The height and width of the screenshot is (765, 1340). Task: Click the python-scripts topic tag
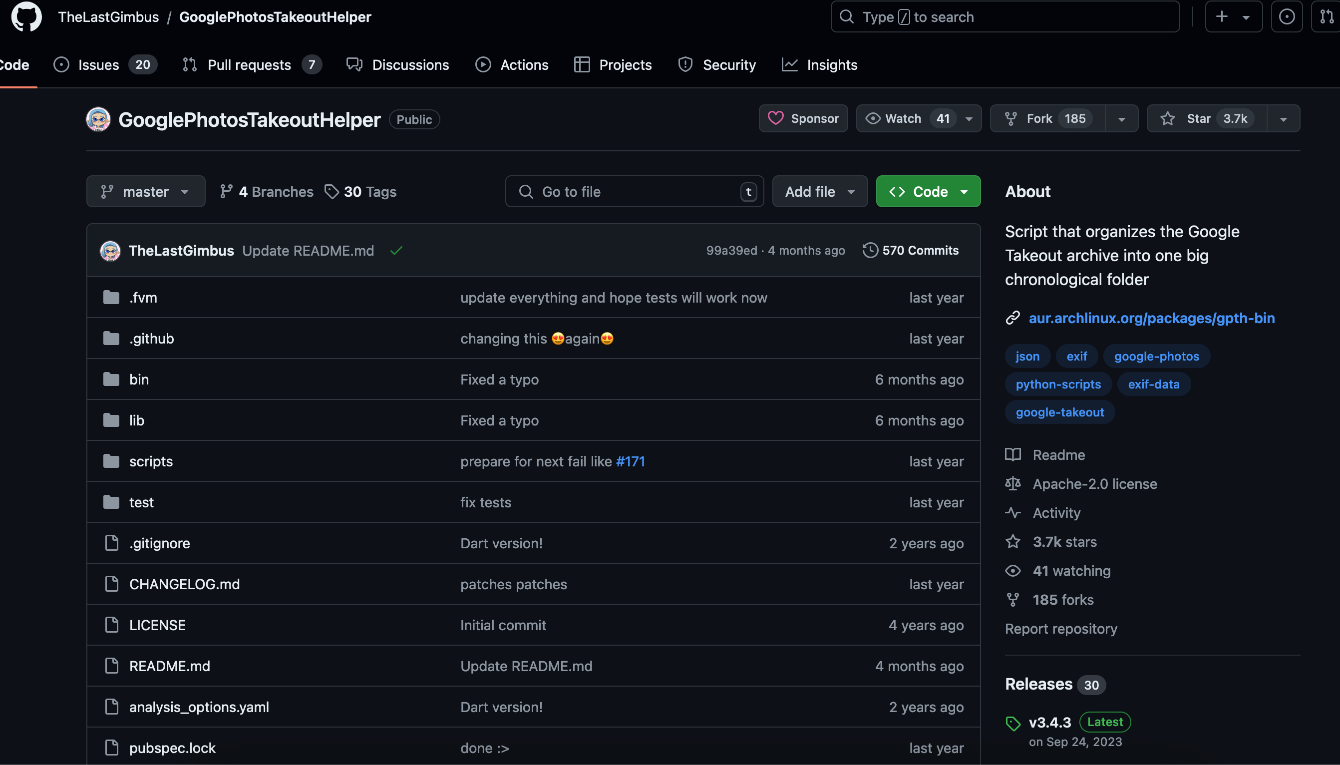tap(1058, 384)
